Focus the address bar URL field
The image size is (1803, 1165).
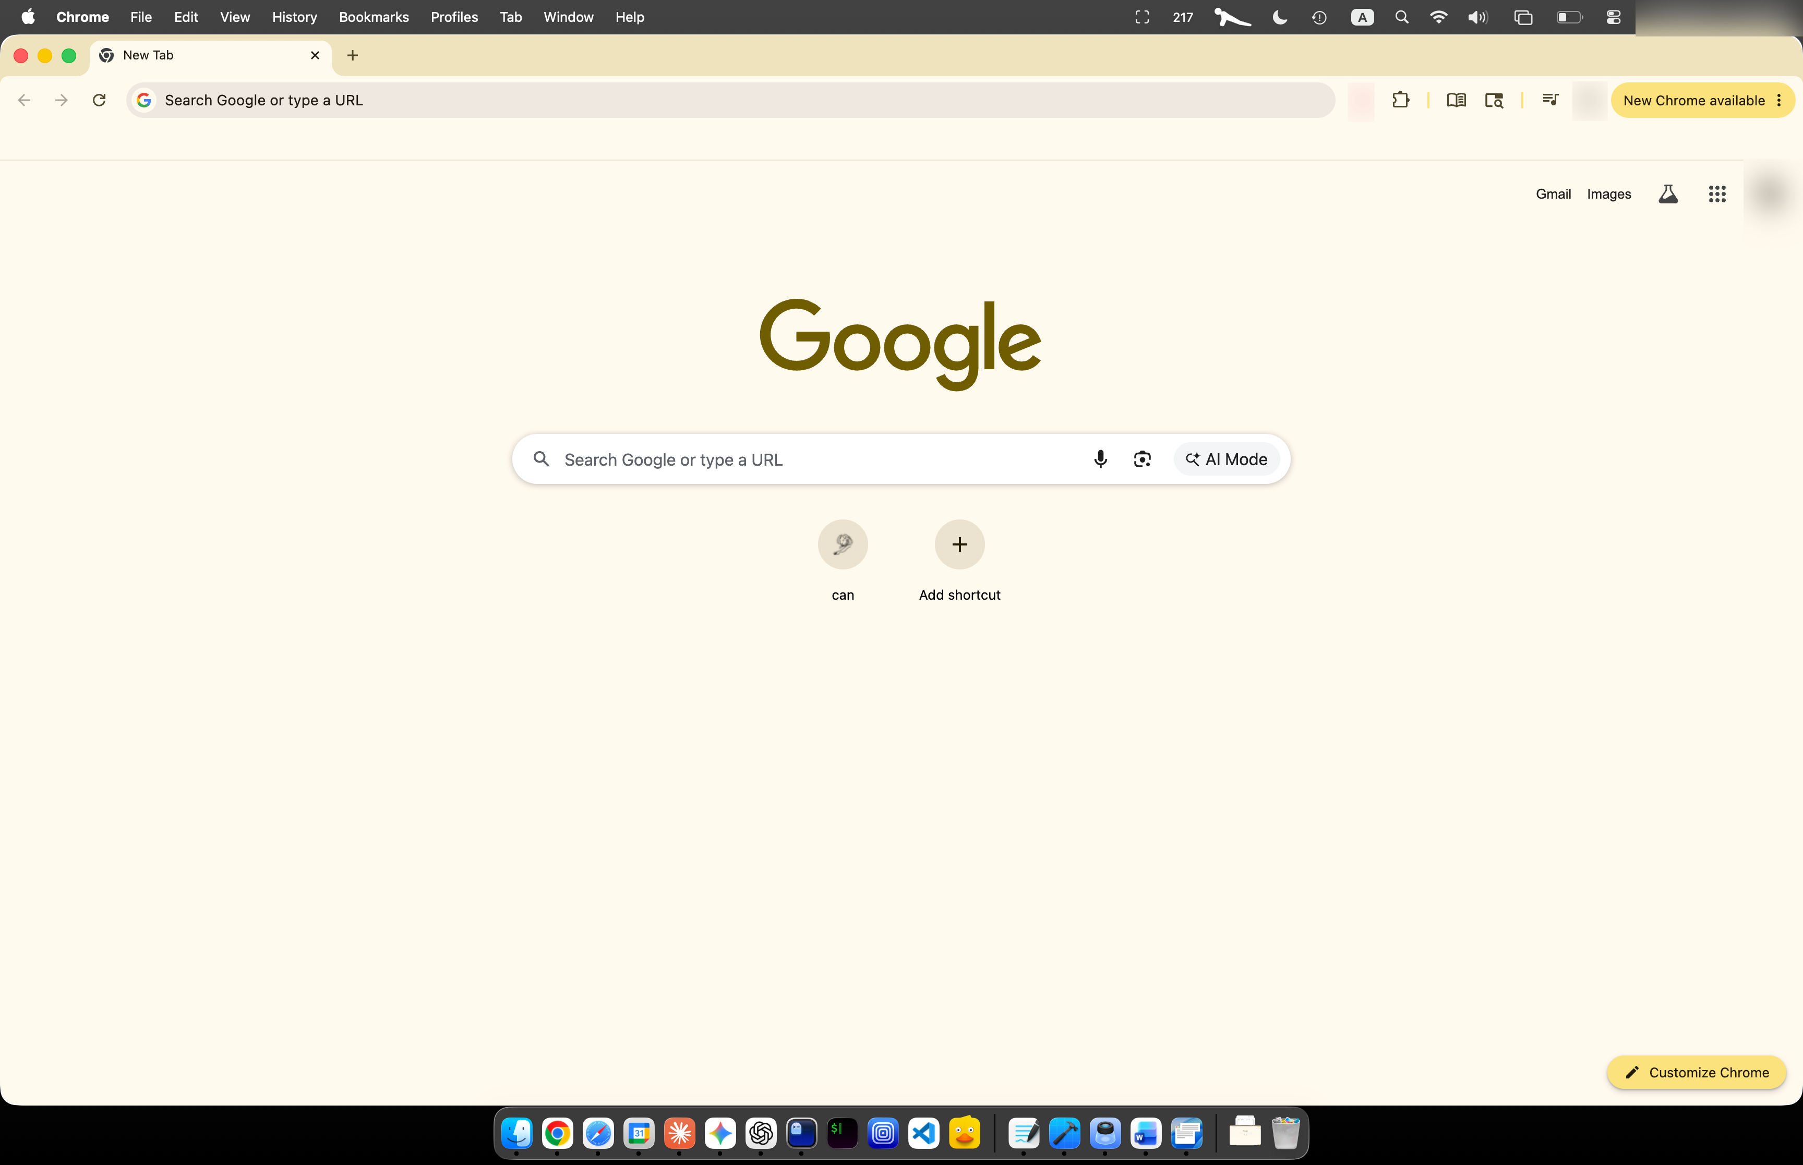730,100
